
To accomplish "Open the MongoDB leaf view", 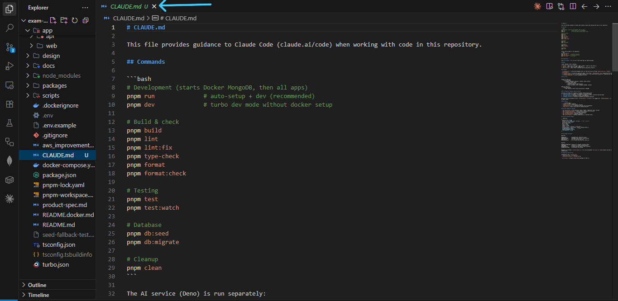I will [9, 160].
